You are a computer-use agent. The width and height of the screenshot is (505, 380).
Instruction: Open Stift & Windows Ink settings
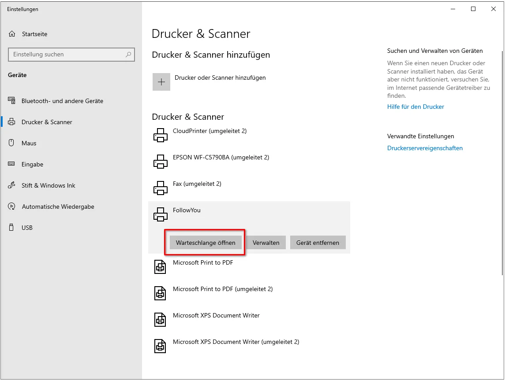(48, 185)
